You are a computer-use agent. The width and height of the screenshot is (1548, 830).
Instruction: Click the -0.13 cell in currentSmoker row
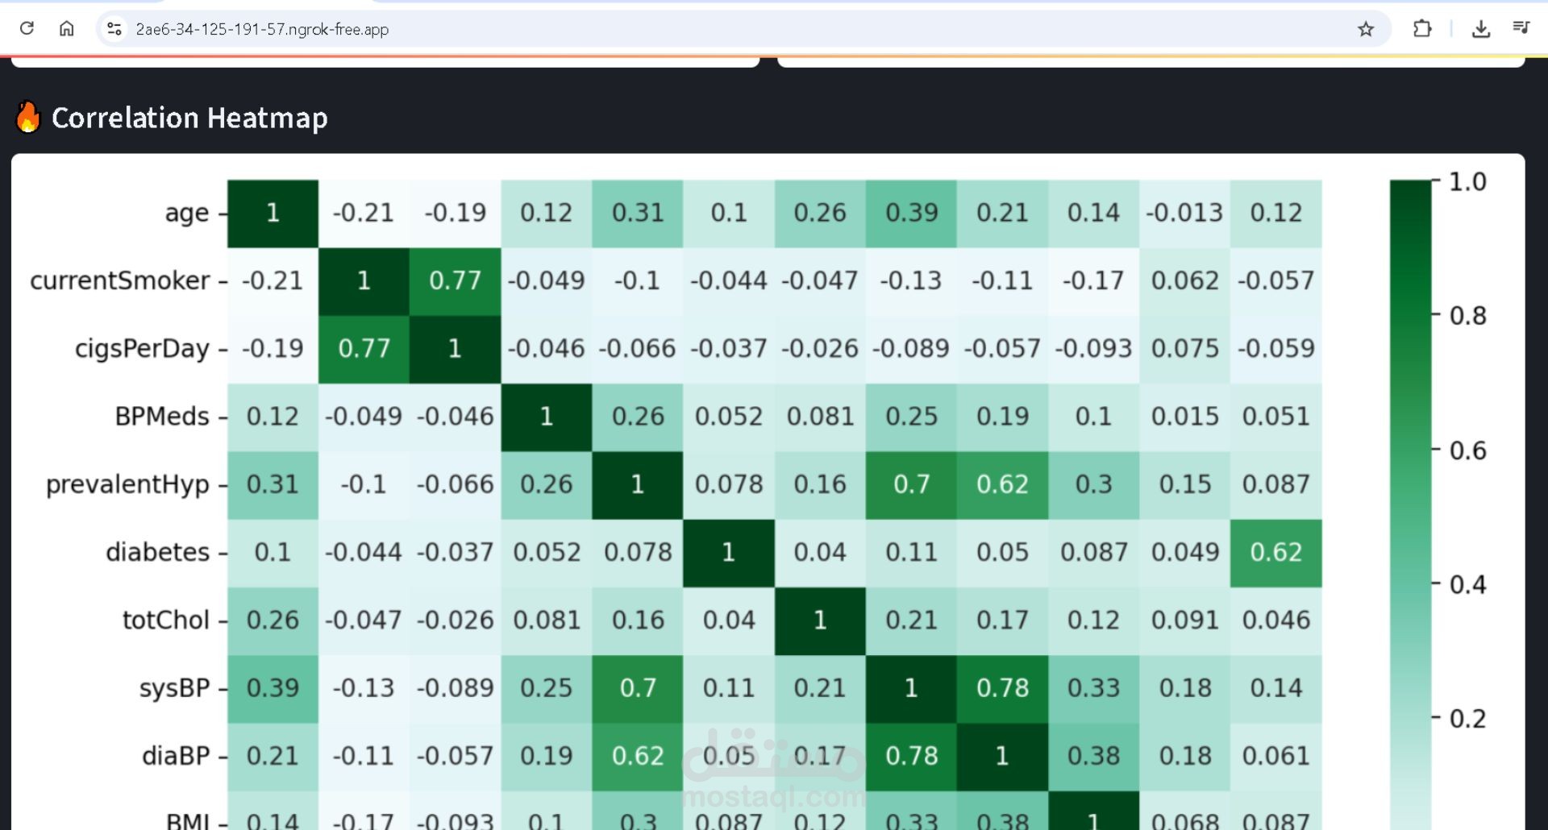click(x=911, y=281)
